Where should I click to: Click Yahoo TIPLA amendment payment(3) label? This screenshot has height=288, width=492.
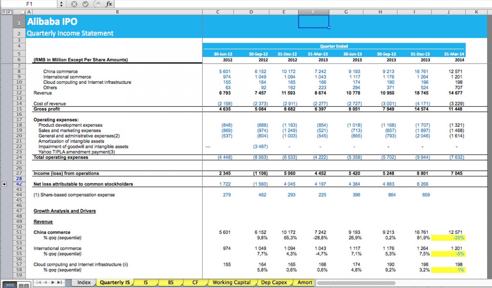(x=77, y=152)
